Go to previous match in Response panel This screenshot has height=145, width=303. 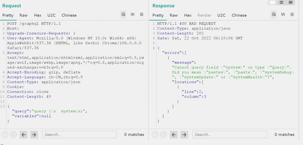(x=174, y=135)
